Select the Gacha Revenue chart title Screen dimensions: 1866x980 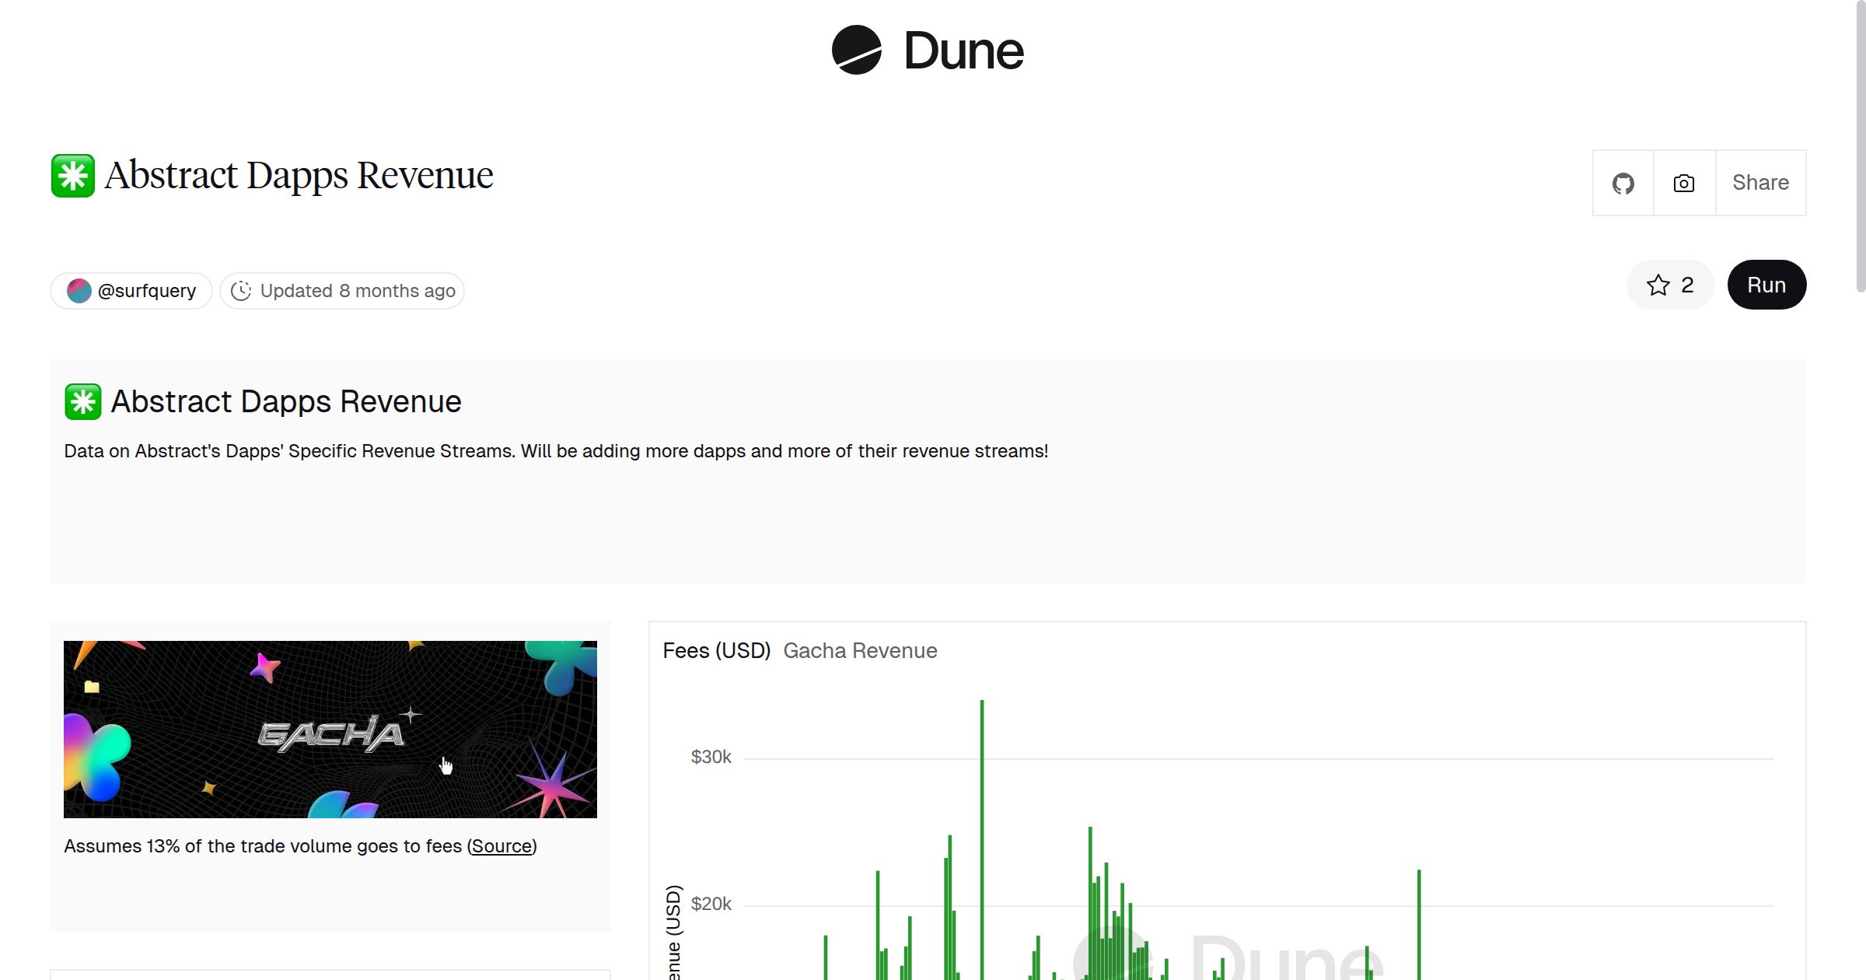point(860,651)
